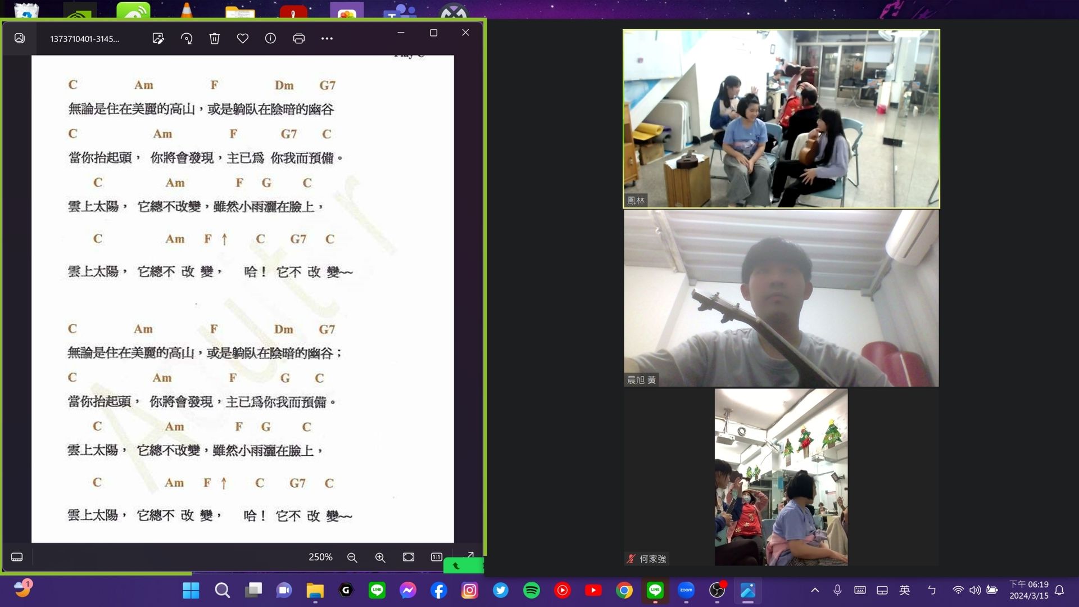Enter fullscreen with the diagonal arrow icon
The width and height of the screenshot is (1079, 607).
coord(470,555)
